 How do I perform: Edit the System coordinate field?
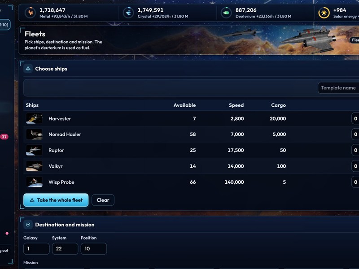pos(65,249)
